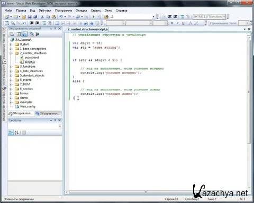Screen dimensions: 254x203
Task: Click the editor vertical scrollbar
Action: (249, 91)
